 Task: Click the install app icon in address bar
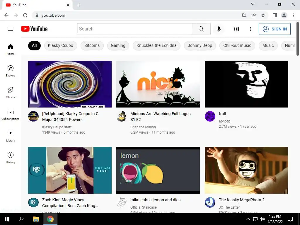(244, 15)
